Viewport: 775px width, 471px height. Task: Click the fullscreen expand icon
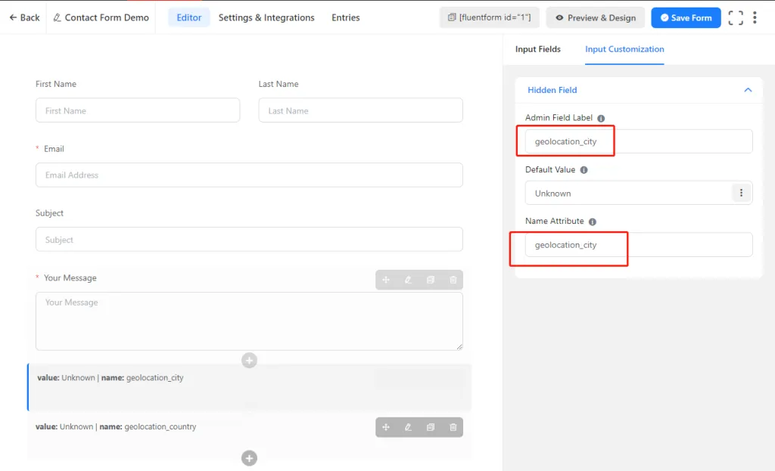735,17
